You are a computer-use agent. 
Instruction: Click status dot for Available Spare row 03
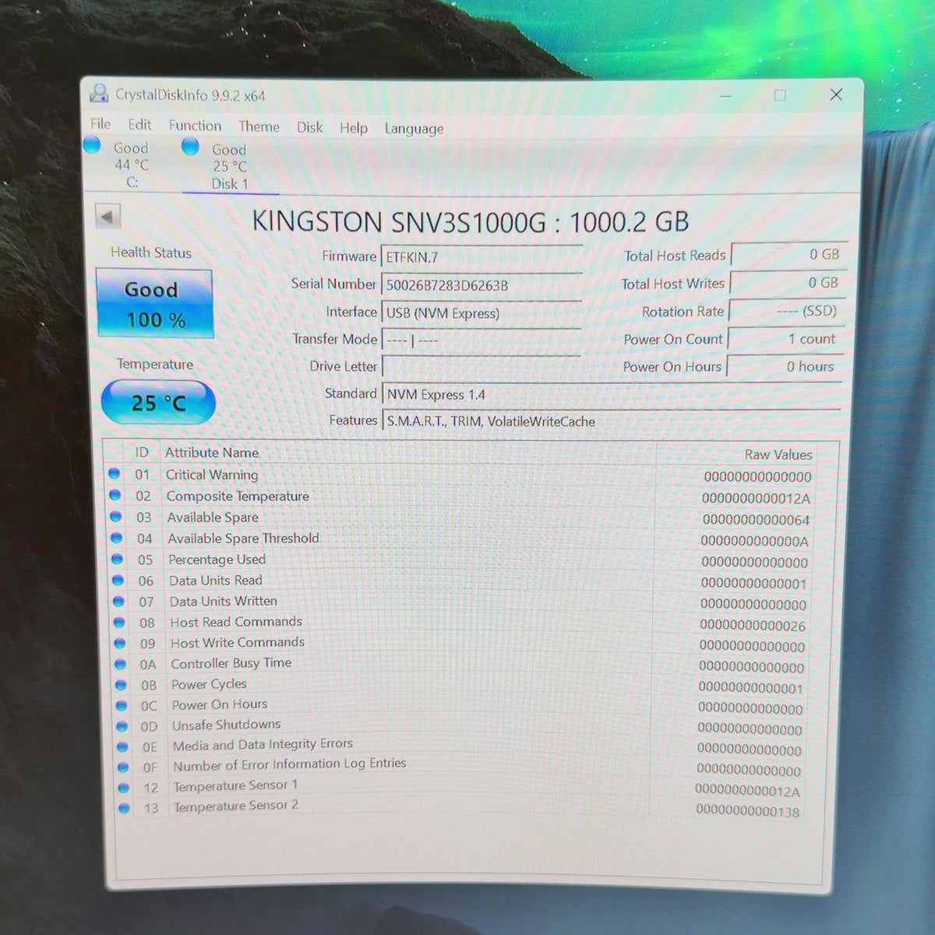coord(116,516)
